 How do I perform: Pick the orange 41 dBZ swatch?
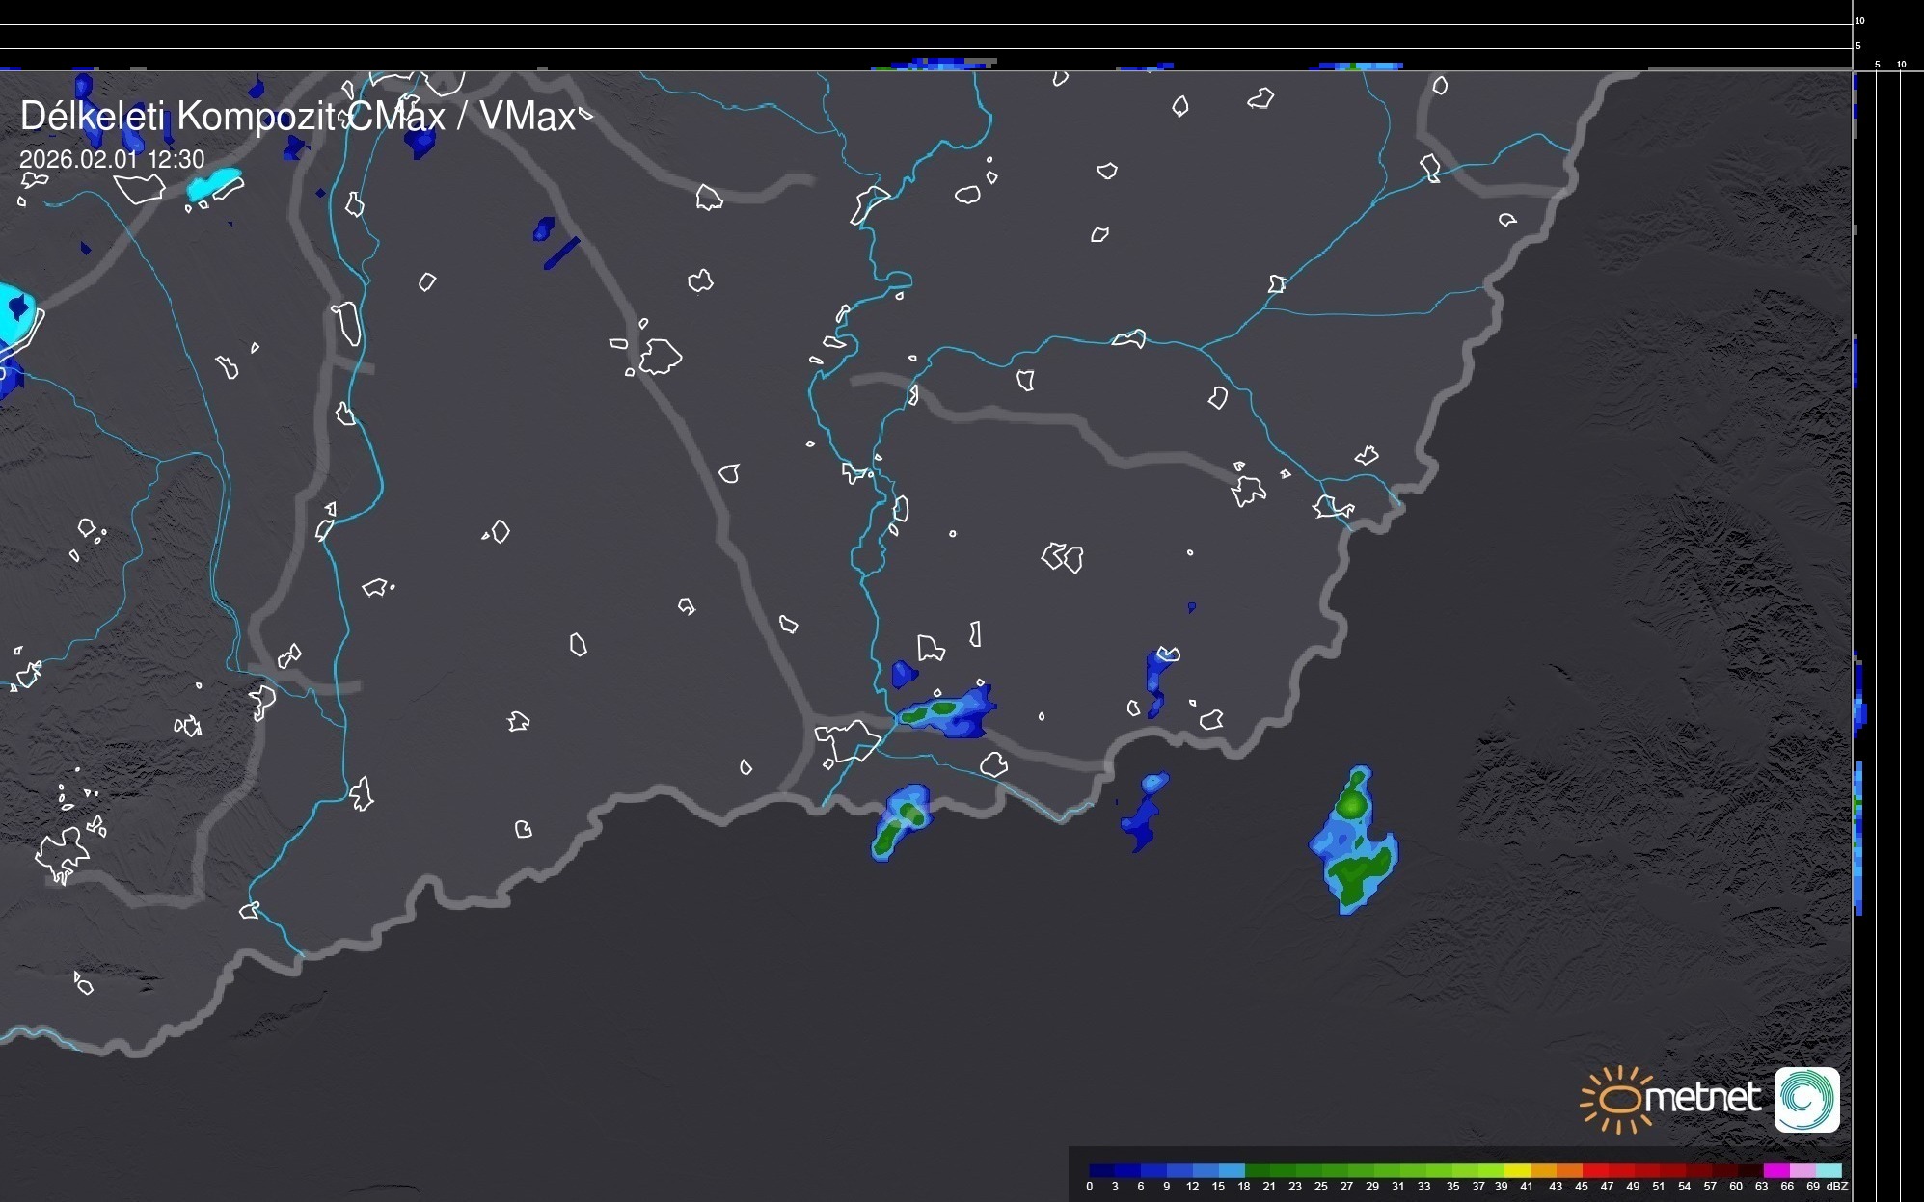(1541, 1170)
